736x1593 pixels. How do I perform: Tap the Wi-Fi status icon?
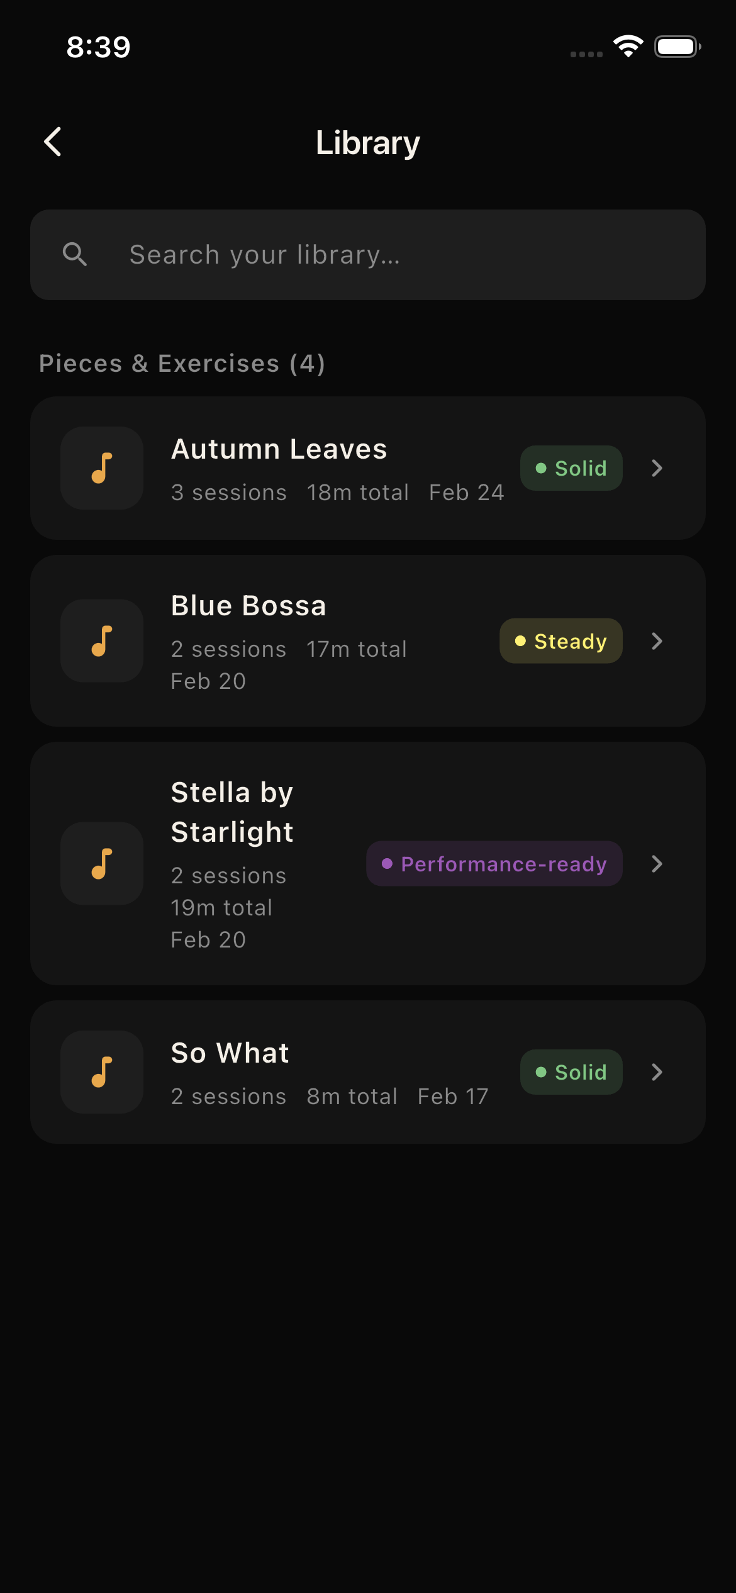pyautogui.click(x=628, y=47)
